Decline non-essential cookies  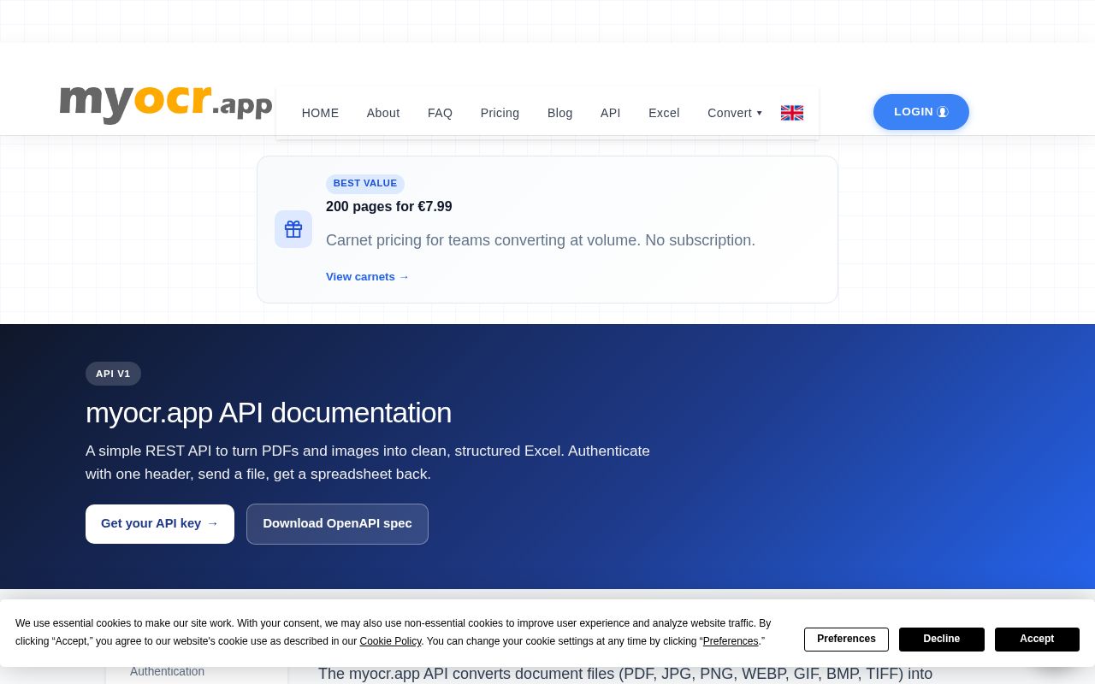point(941,640)
